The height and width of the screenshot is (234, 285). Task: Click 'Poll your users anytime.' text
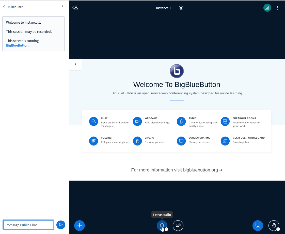tap(115, 142)
